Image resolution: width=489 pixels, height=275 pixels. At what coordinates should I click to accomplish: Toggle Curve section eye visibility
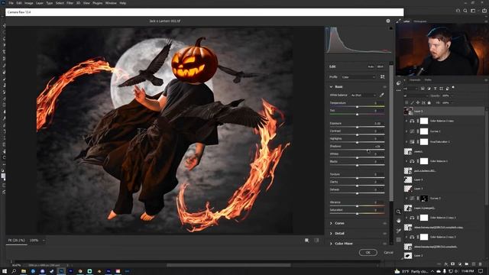[x=384, y=224]
